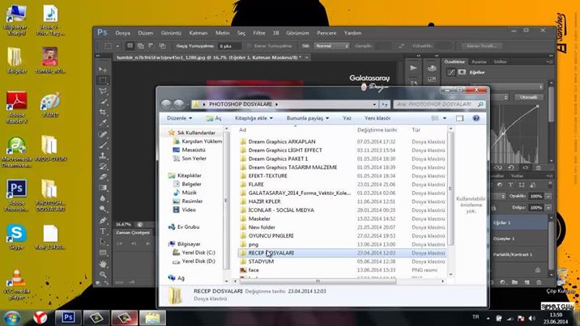Select the Type tool
This screenshot has width=580, height=326.
(x=103, y=231)
